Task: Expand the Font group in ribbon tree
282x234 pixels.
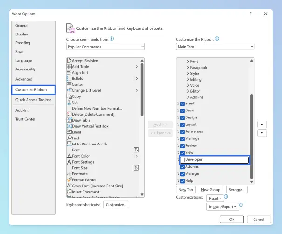Action: coord(188,62)
